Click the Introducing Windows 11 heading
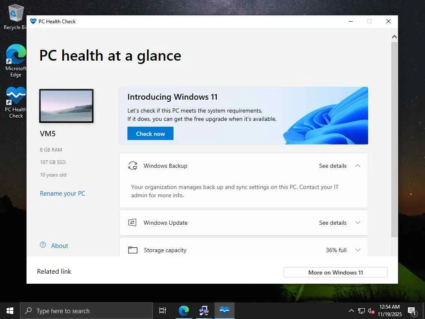425x319 pixels. click(172, 97)
